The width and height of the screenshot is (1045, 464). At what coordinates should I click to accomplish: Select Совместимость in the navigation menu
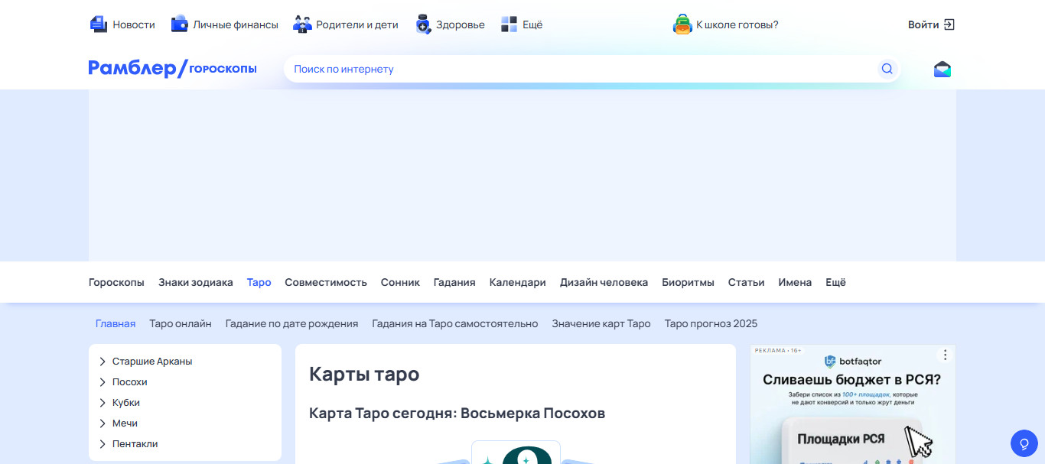click(x=326, y=282)
